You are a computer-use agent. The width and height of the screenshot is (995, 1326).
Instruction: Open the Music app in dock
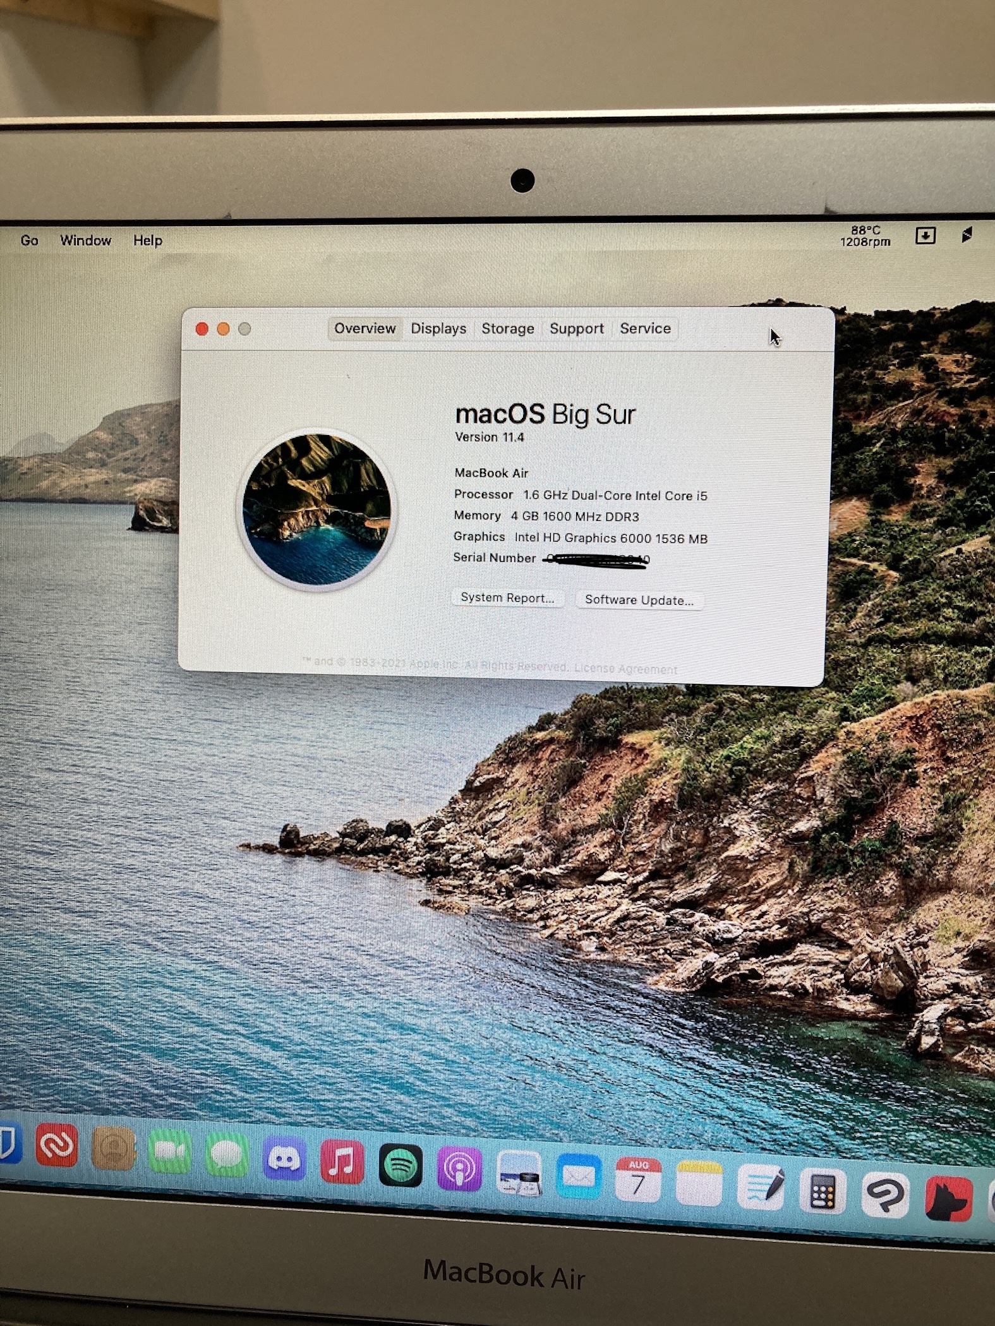pyautogui.click(x=342, y=1162)
